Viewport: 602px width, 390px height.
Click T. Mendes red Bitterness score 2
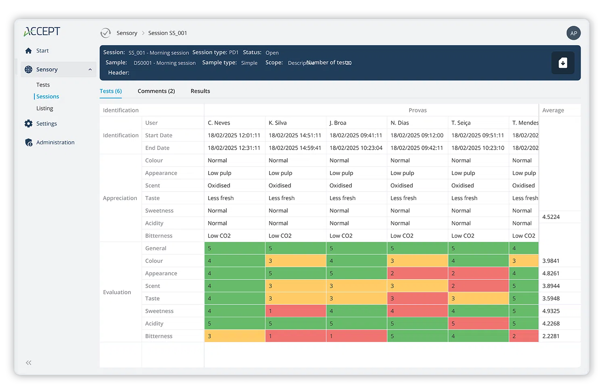point(524,336)
